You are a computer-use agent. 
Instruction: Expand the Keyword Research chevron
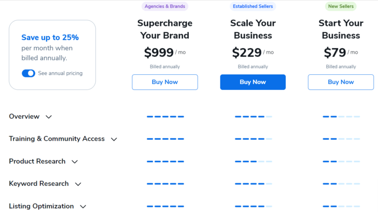pyautogui.click(x=78, y=184)
